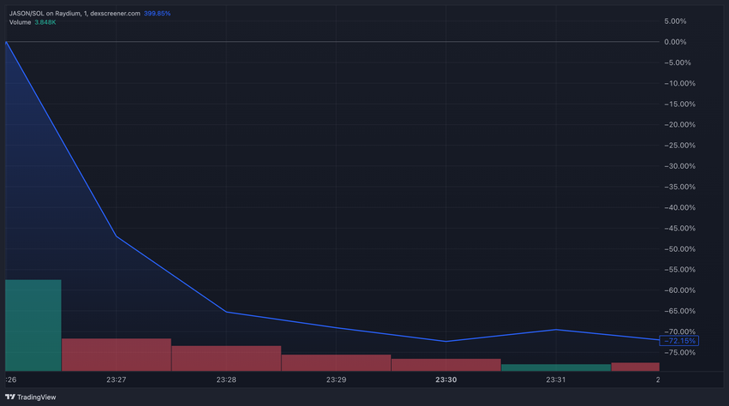Click the 5.00% price scale label

675,21
